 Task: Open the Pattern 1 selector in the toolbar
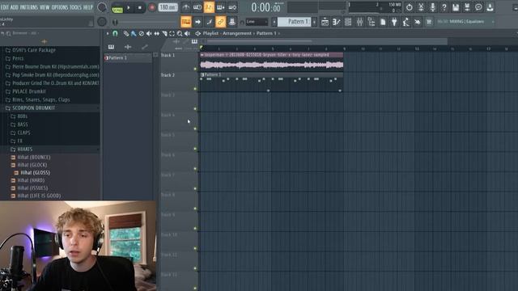295,22
